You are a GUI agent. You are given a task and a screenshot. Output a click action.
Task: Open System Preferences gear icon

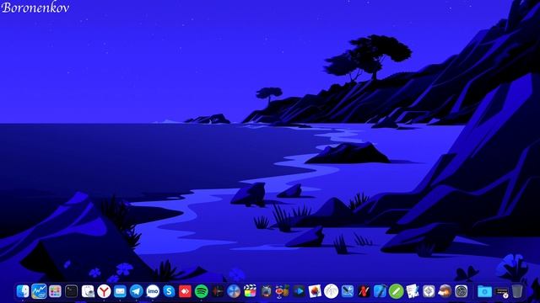(x=462, y=291)
